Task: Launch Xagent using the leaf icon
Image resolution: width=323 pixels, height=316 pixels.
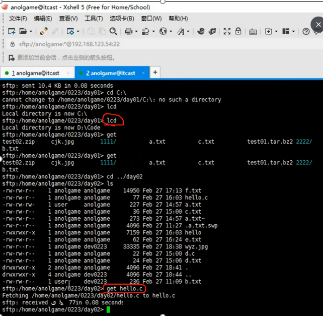Action: pos(212,31)
